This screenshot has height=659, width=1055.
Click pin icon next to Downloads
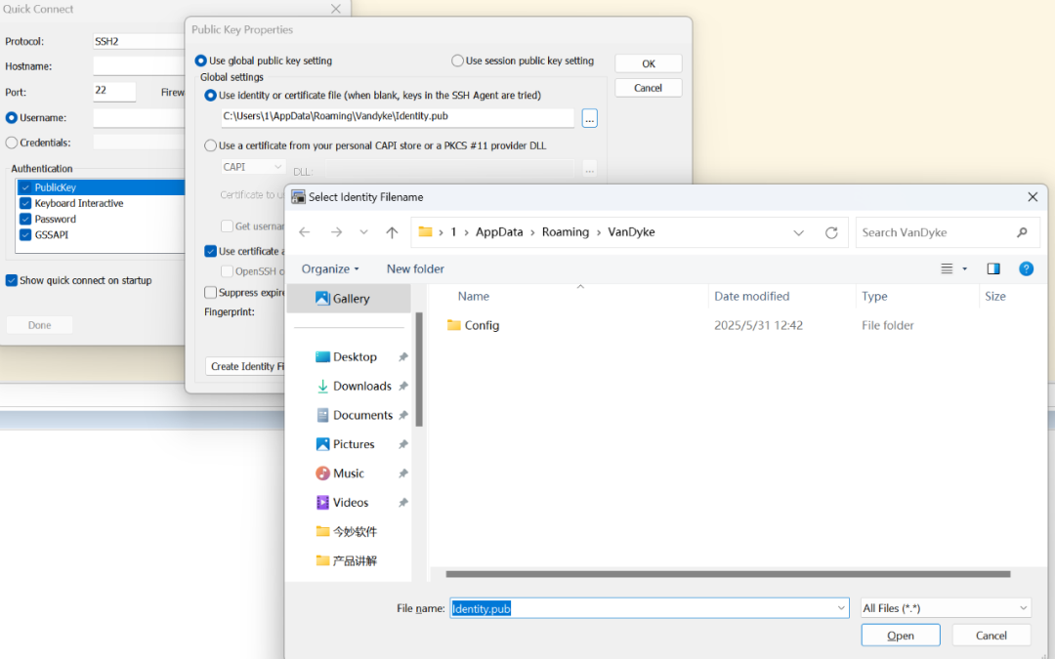tap(403, 386)
